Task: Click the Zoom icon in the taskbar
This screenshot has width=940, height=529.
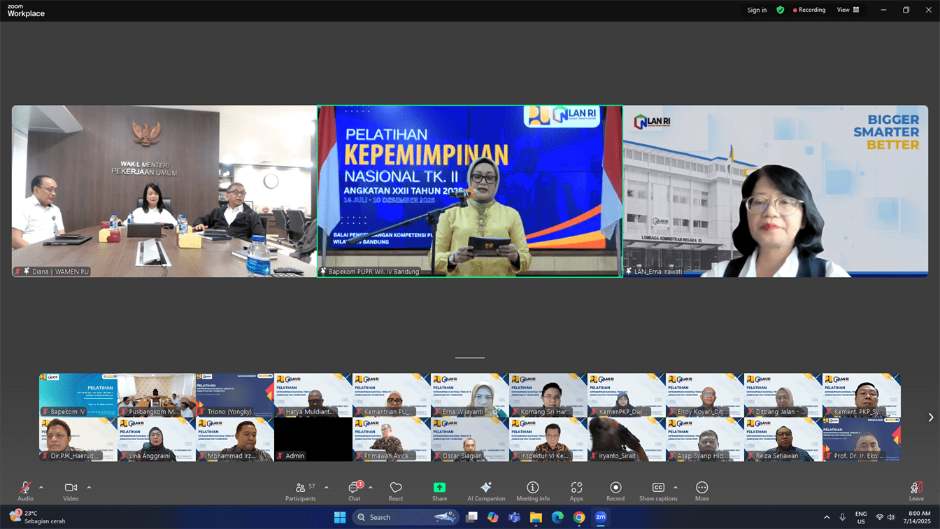Action: (601, 517)
